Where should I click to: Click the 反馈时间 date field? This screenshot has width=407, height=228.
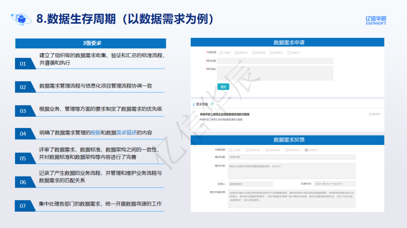(335, 184)
